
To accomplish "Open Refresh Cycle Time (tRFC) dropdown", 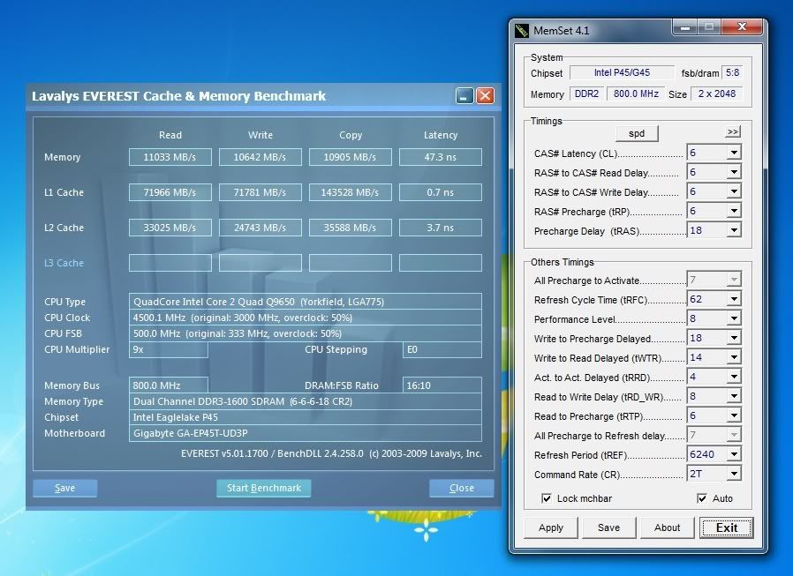I will point(734,299).
